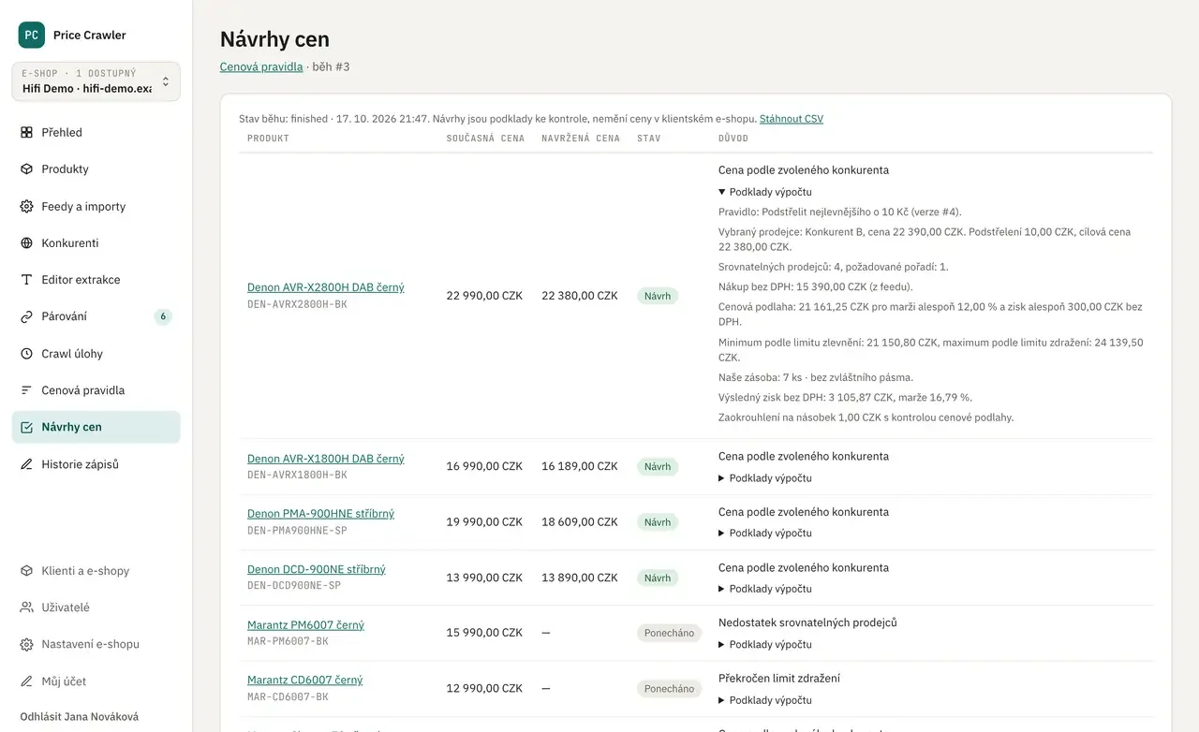Expand Podklady výpočtu for Marantz PM6007
1199x732 pixels.
tap(764, 645)
